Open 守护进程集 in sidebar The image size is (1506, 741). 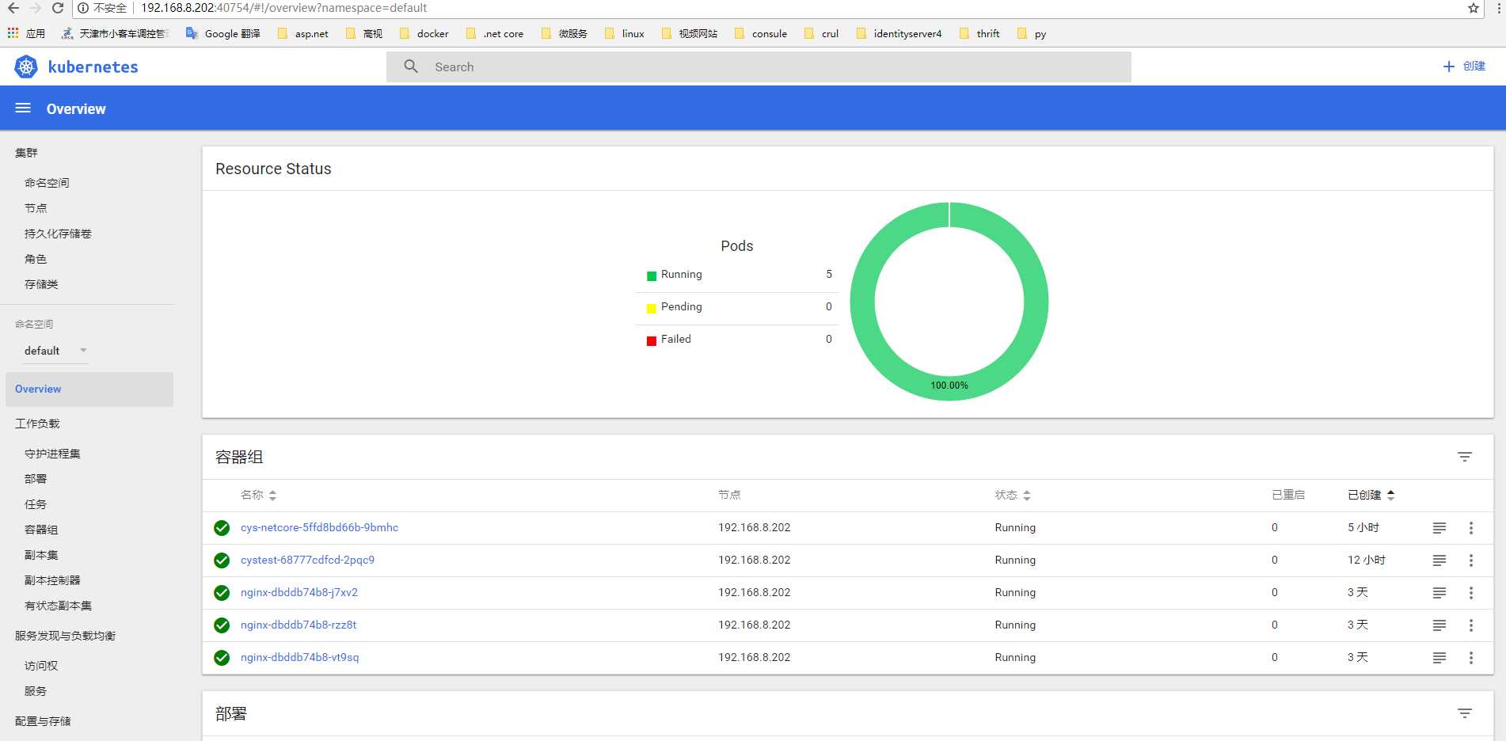click(52, 454)
